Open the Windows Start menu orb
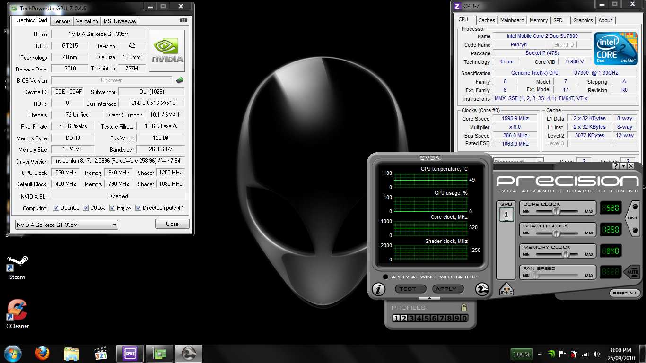 tap(12, 354)
